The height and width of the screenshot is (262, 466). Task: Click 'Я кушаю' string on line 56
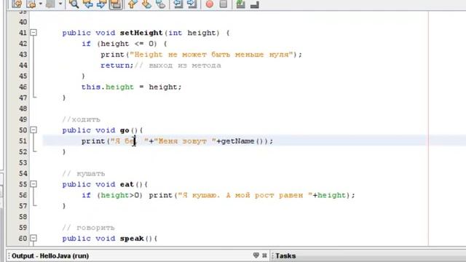pos(245,195)
